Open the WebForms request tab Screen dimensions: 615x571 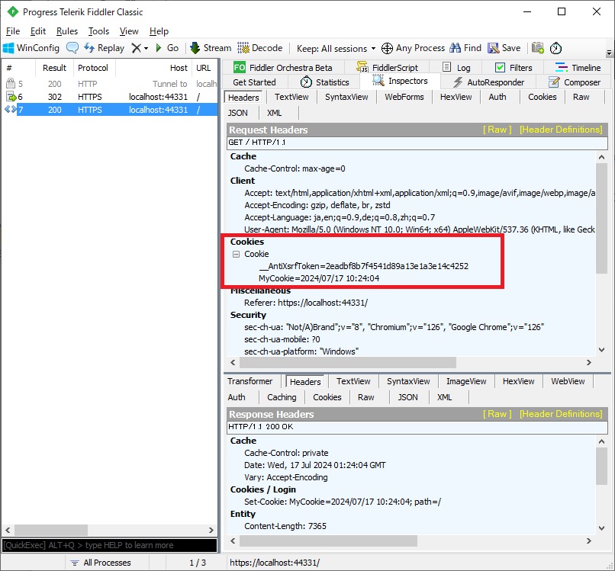point(404,97)
